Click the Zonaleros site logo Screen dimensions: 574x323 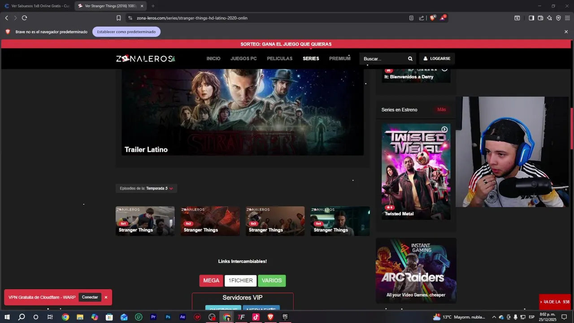(x=145, y=59)
